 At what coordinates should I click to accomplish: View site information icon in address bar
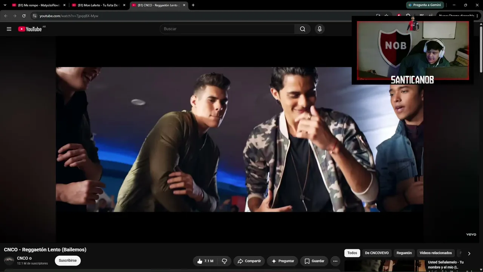pos(34,16)
